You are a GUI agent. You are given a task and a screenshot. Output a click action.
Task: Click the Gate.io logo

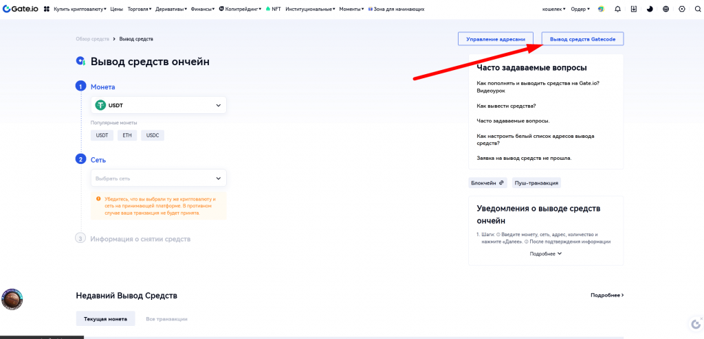tap(21, 8)
